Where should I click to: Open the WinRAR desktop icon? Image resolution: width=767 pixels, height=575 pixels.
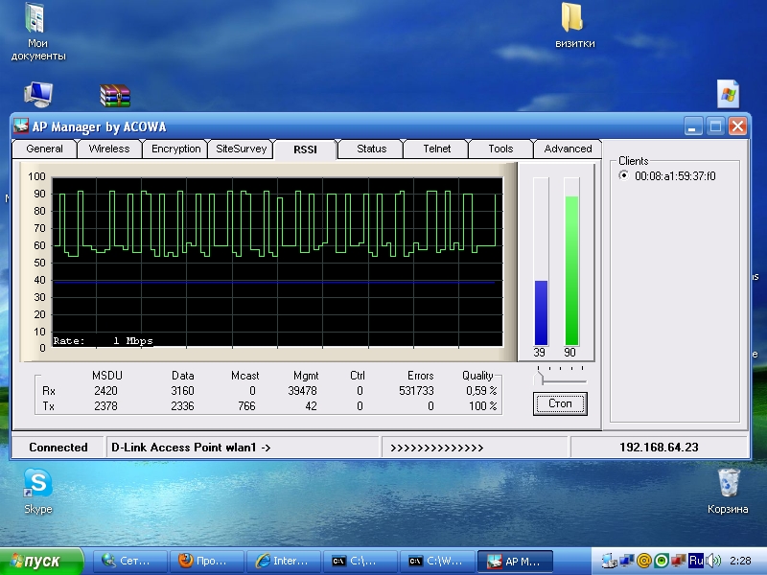tap(115, 95)
